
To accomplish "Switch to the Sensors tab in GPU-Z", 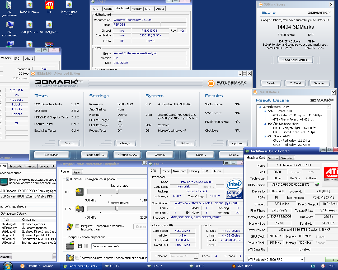I will [273, 158].
